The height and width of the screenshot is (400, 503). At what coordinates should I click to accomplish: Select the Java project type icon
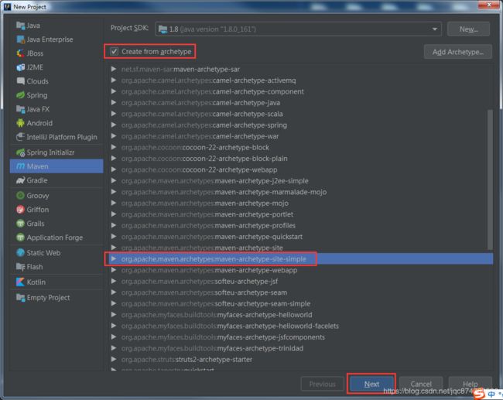pyautogui.click(x=21, y=26)
